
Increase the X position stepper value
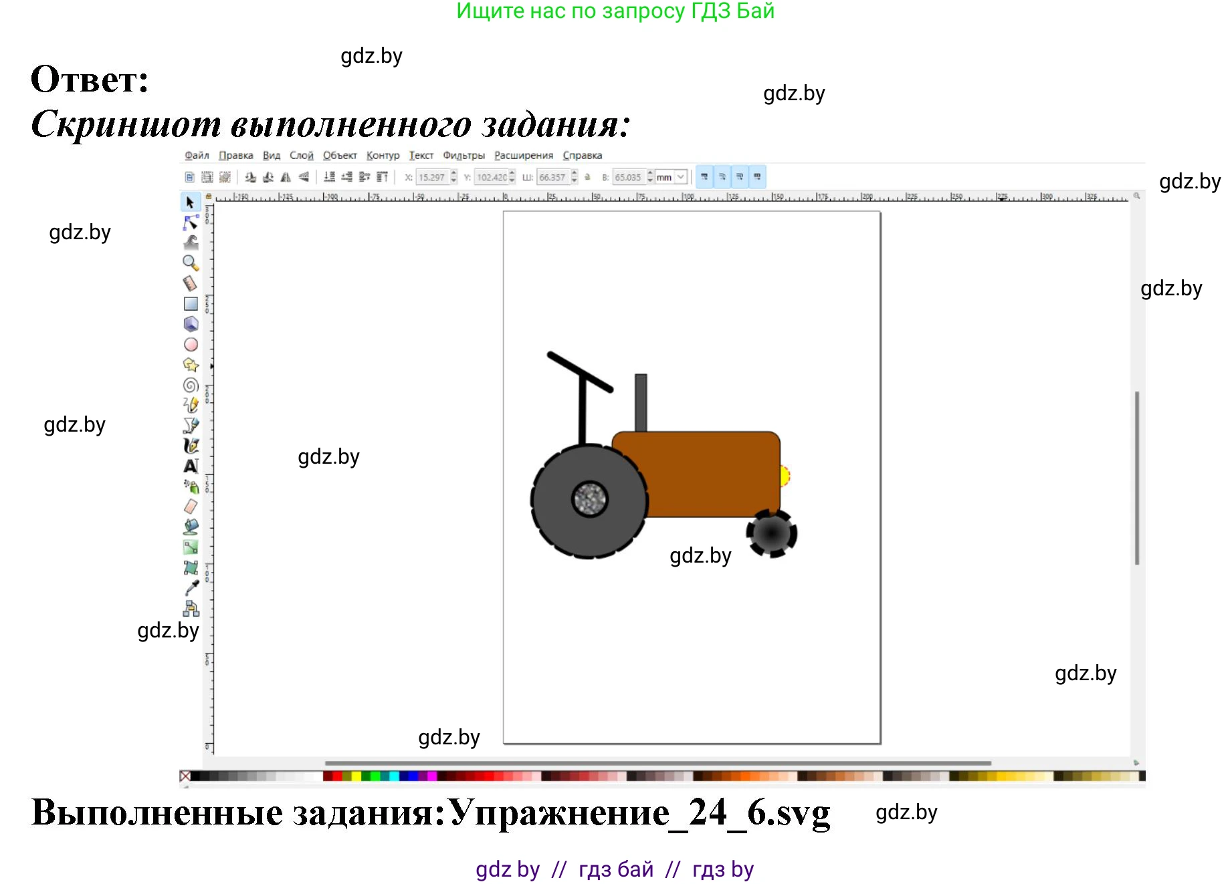454,174
